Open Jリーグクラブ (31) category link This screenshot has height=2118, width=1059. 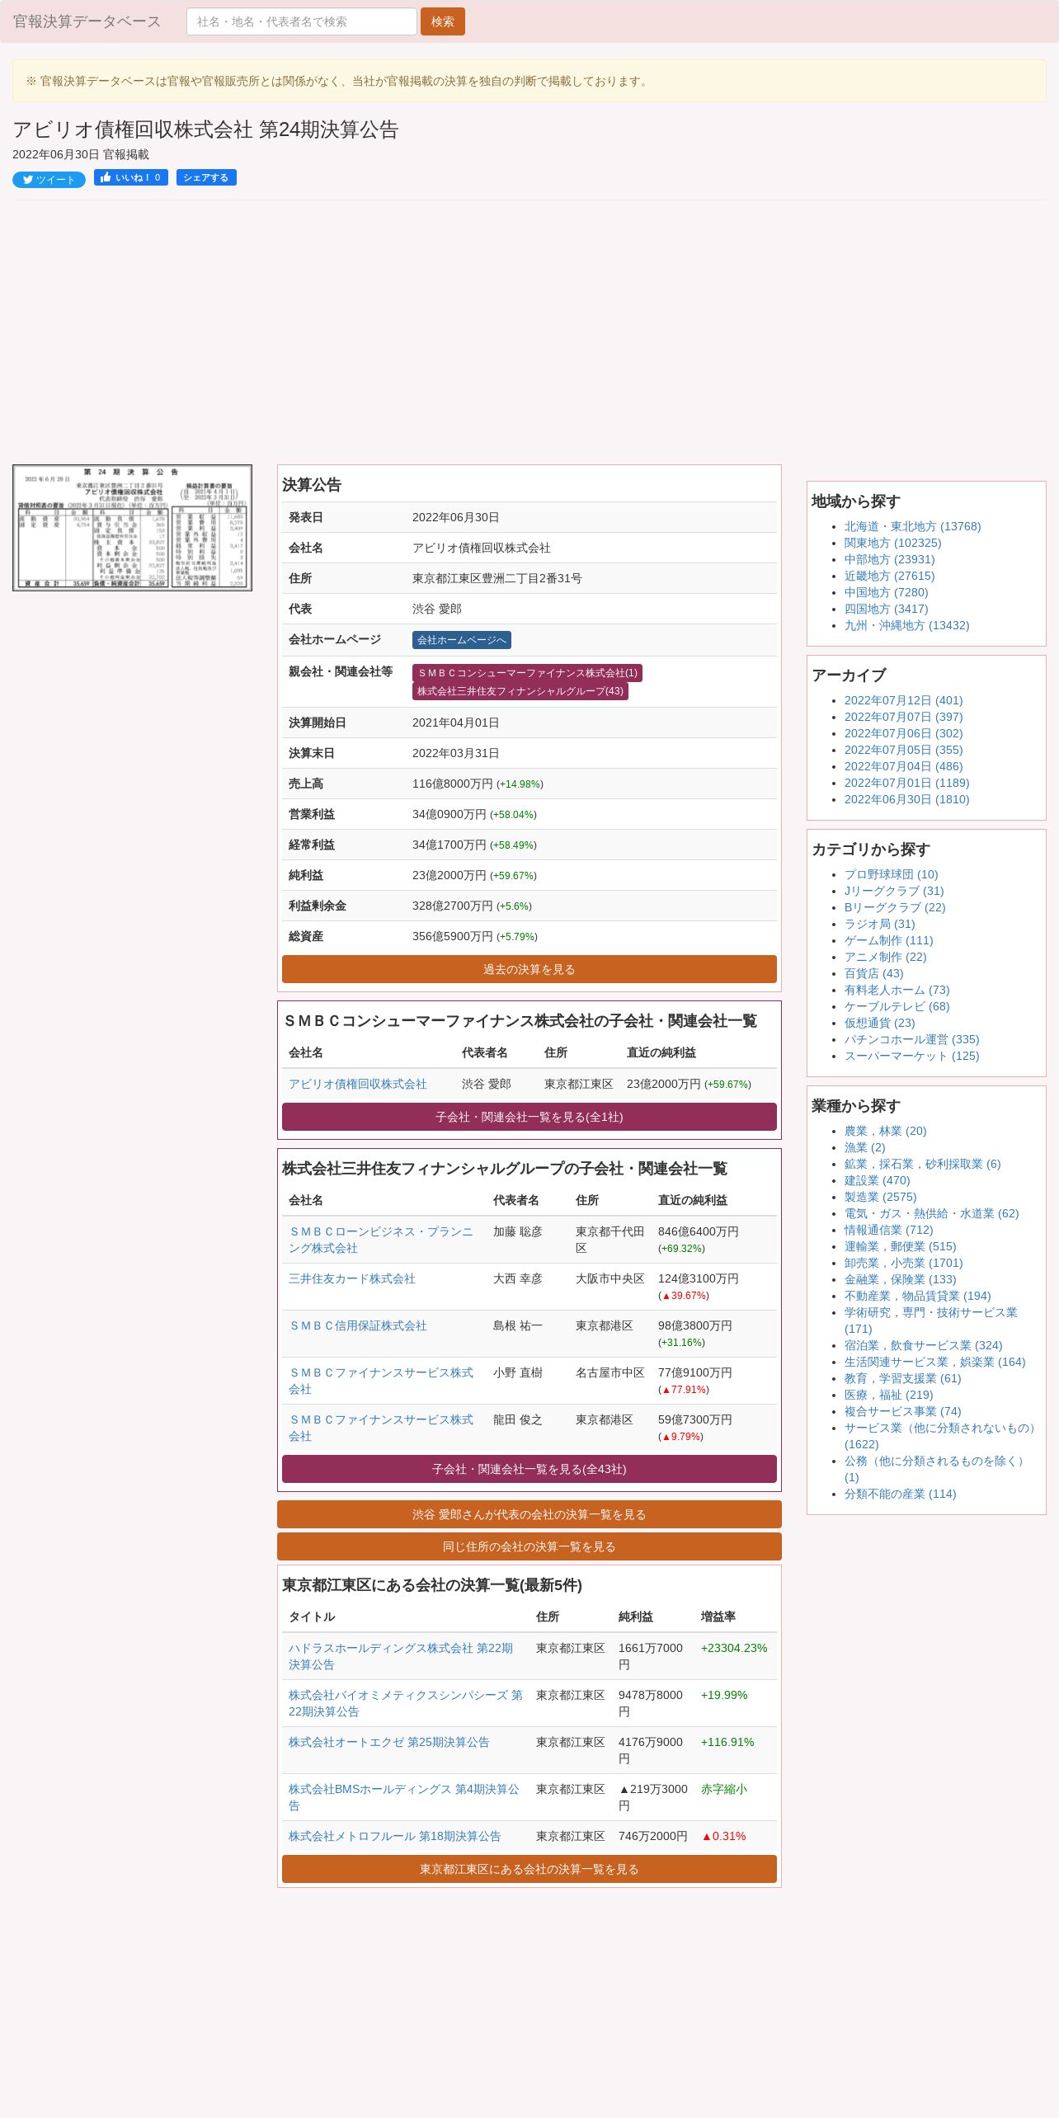pyautogui.click(x=894, y=891)
